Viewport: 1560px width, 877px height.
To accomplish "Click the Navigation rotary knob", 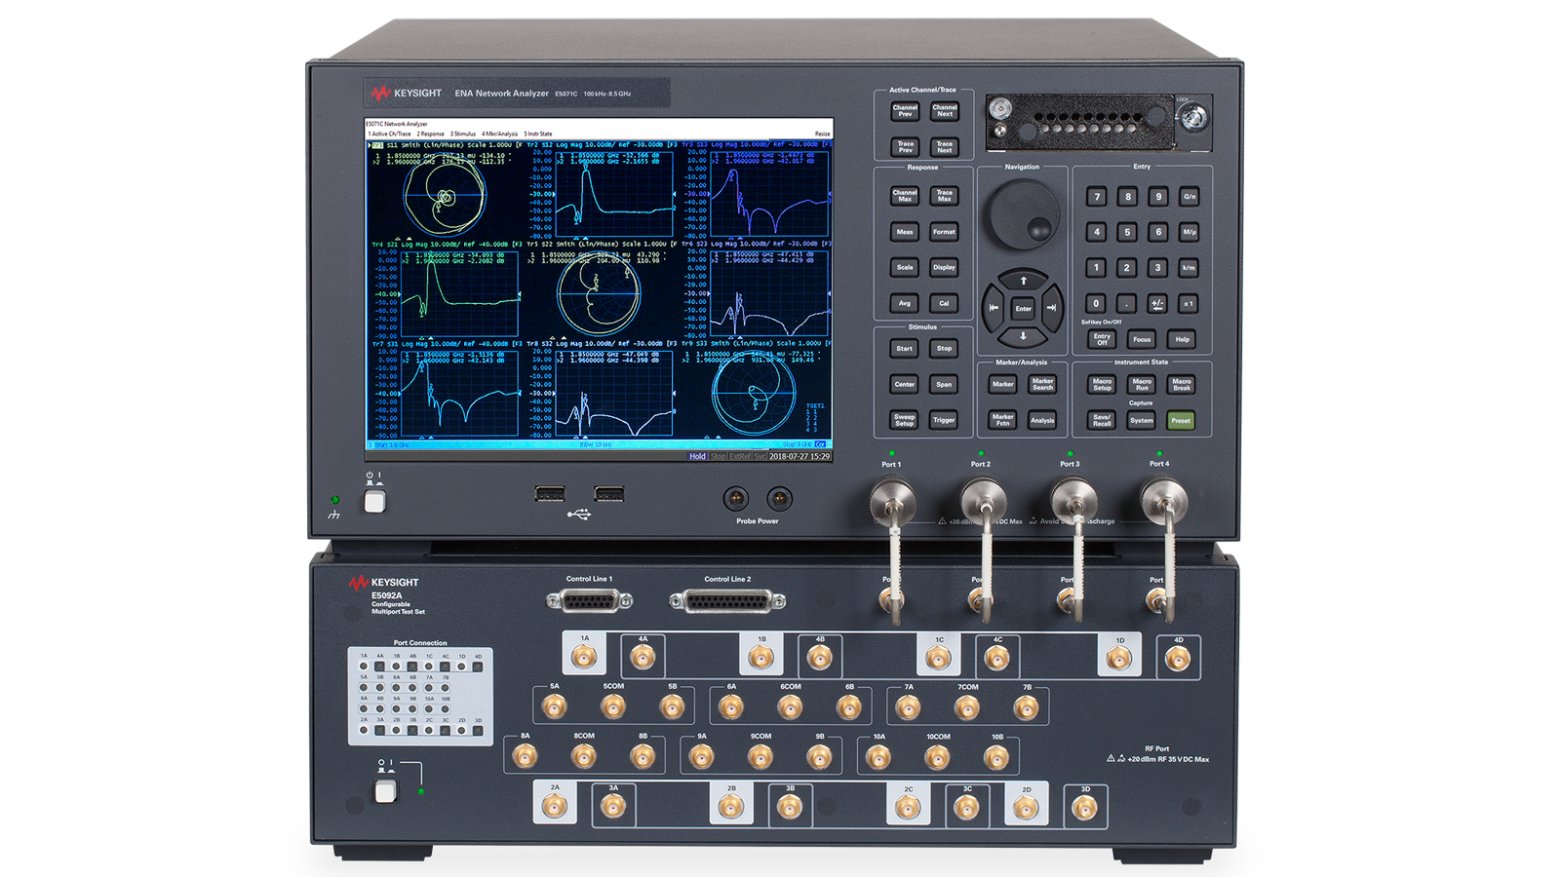I will (x=1023, y=214).
